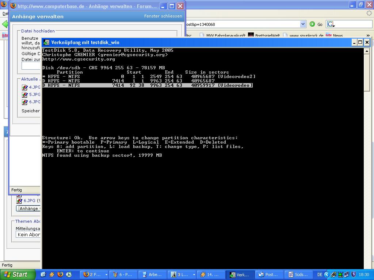
Task: Click the safely remove hardware tray icon
Action: 334,275
